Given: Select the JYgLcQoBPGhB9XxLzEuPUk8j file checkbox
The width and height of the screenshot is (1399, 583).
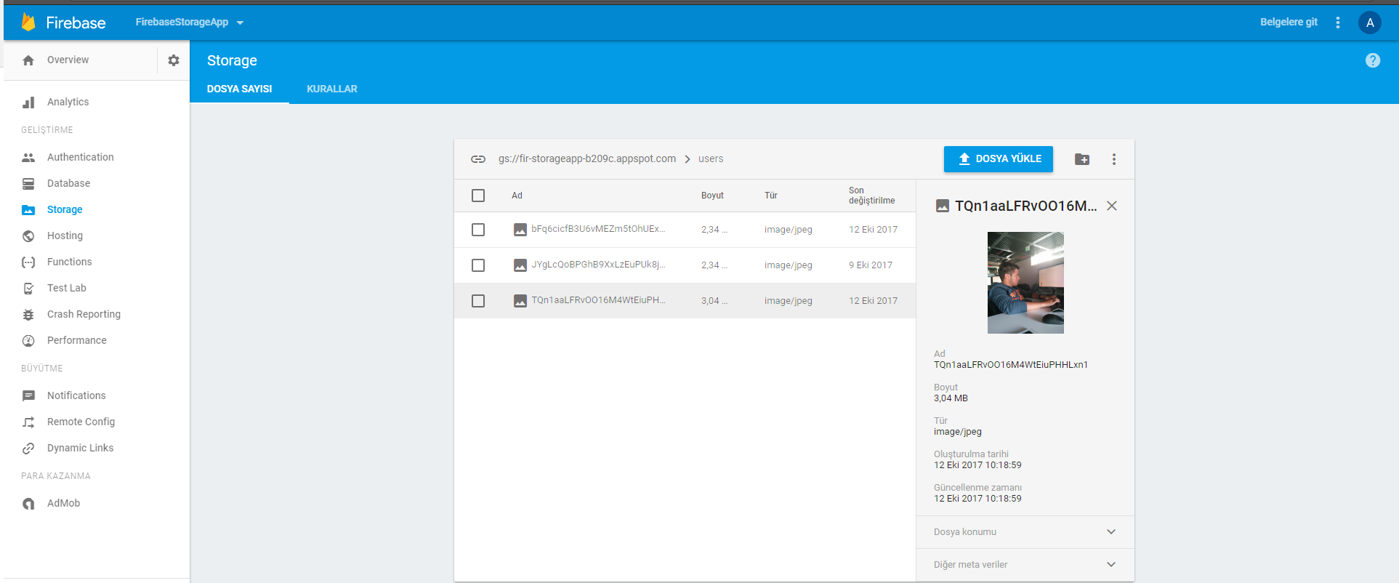Looking at the screenshot, I should [x=478, y=265].
